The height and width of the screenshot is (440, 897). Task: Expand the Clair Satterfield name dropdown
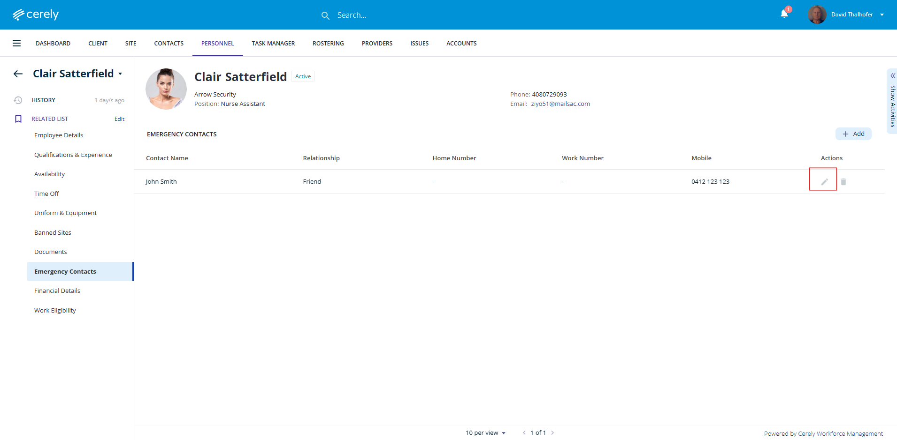click(x=120, y=74)
